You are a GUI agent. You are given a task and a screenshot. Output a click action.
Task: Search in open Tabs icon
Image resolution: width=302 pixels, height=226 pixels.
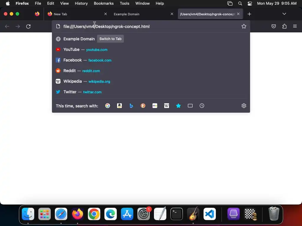[190, 106]
